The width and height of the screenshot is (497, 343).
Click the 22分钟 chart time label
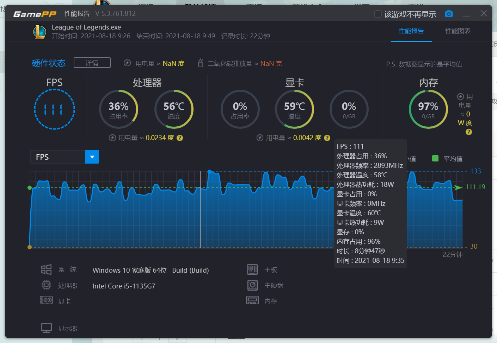click(x=452, y=254)
